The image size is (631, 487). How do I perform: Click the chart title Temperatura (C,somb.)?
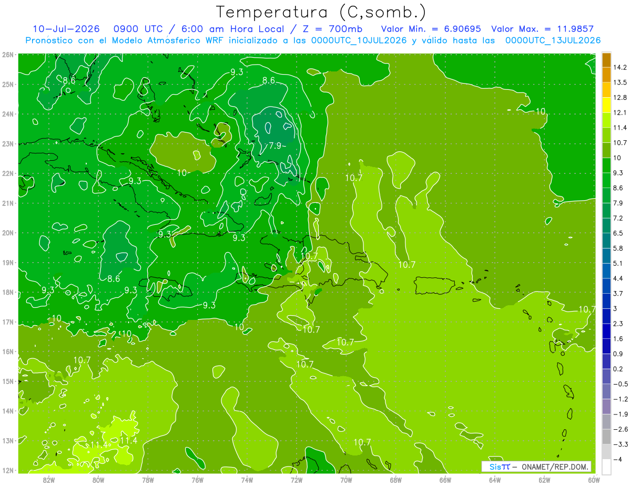[x=321, y=12]
